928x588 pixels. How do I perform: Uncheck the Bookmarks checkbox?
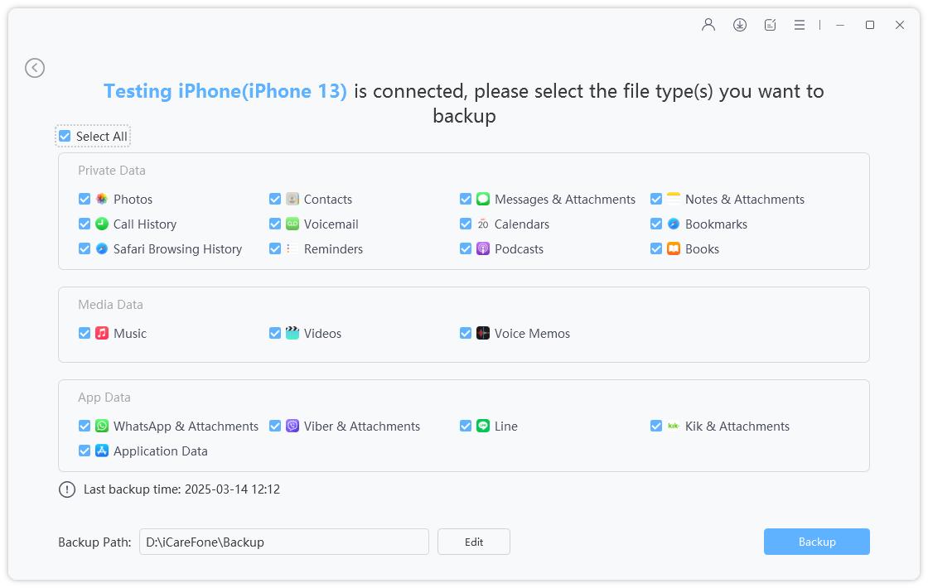point(656,224)
